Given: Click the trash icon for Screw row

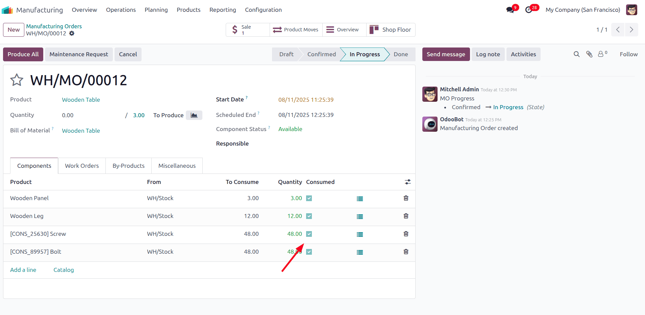Looking at the screenshot, I should click(406, 234).
